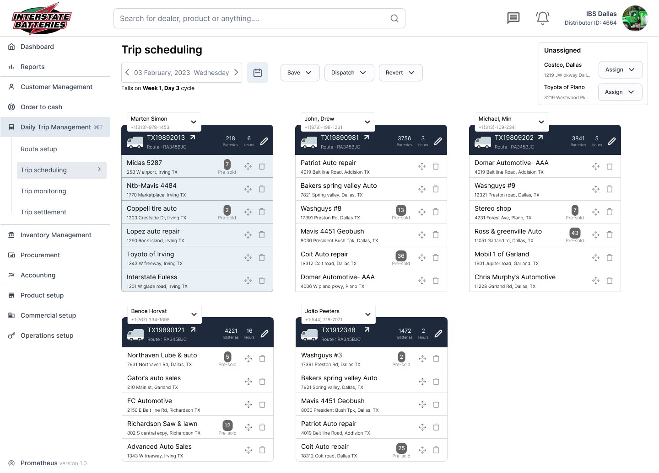Screen dimensions: 659x473
Task: Click move handle for Washguys #3
Action: (422, 359)
